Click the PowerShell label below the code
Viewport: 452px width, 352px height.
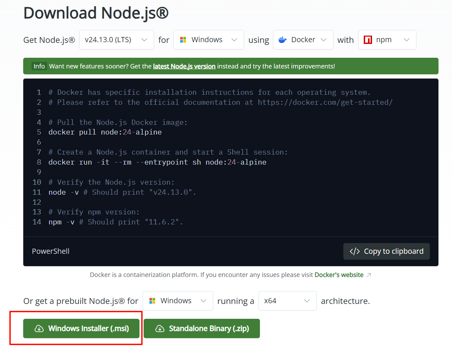[51, 251]
